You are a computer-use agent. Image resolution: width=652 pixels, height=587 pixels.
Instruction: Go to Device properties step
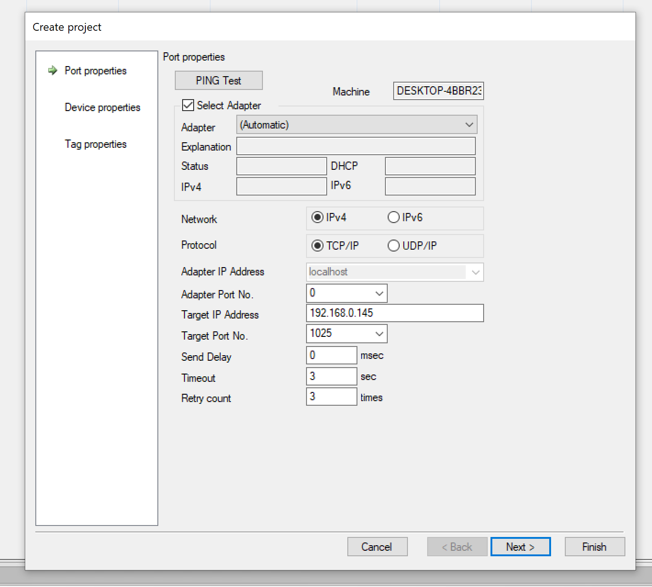click(102, 107)
